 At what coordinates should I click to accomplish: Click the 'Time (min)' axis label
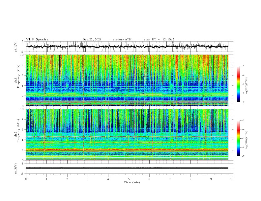pos(132,182)
